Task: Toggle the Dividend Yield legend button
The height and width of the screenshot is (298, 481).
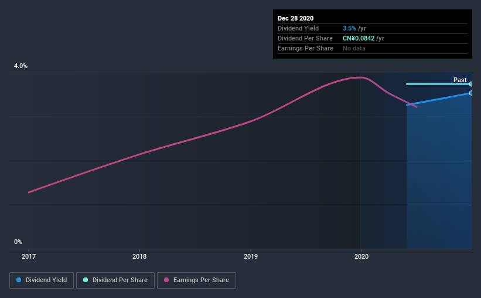Action: (x=42, y=280)
